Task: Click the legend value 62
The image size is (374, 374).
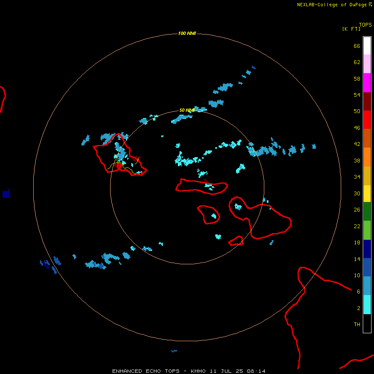Action: click(357, 62)
